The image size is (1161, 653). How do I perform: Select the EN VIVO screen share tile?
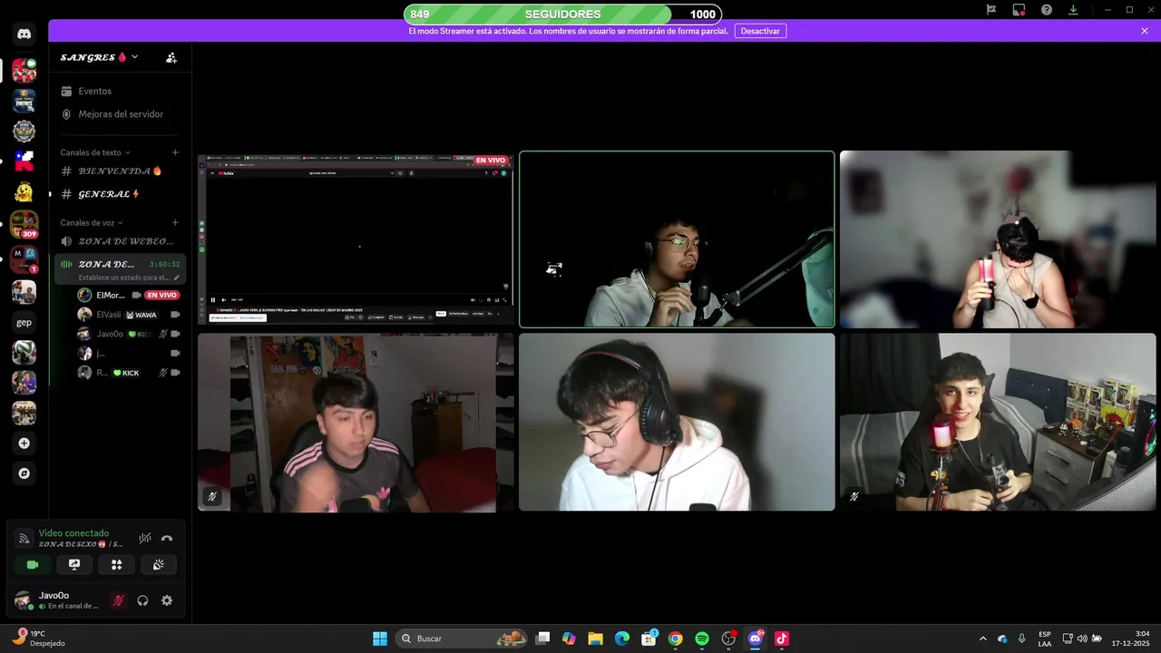[x=356, y=239]
